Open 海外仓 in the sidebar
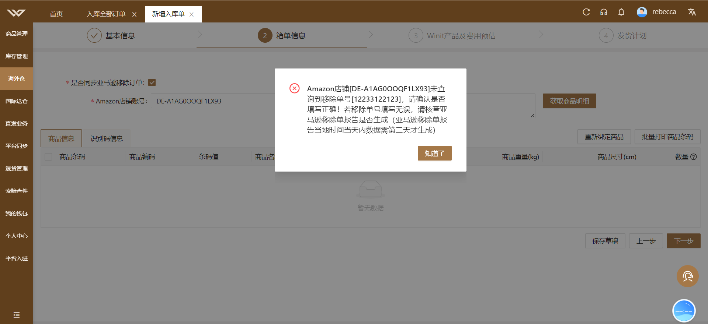Screen dimensions: 708x324 (x=17, y=78)
